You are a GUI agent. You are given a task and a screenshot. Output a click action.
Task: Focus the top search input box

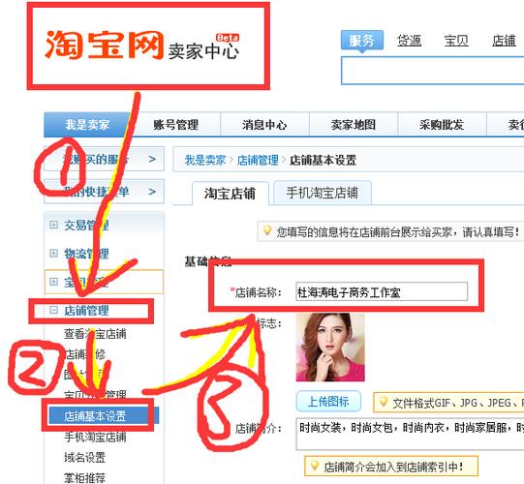432,71
